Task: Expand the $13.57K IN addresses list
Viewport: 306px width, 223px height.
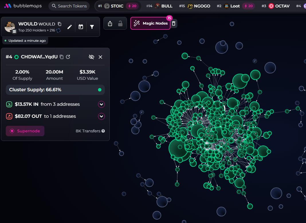Action: click(x=101, y=104)
